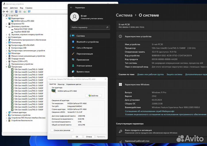Screen dimensions: 207x146
Task: Select the Адаптер tab
Action: (x=53, y=84)
